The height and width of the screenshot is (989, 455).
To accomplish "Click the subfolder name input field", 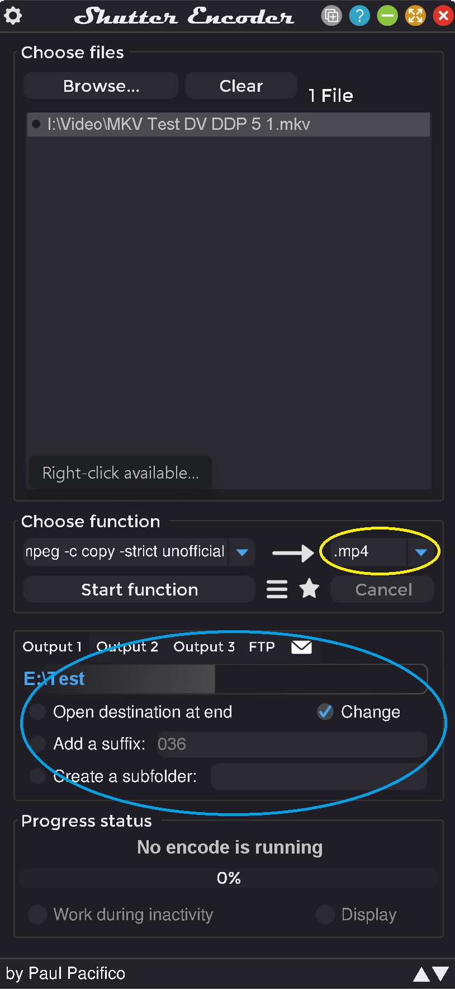I will tap(319, 776).
